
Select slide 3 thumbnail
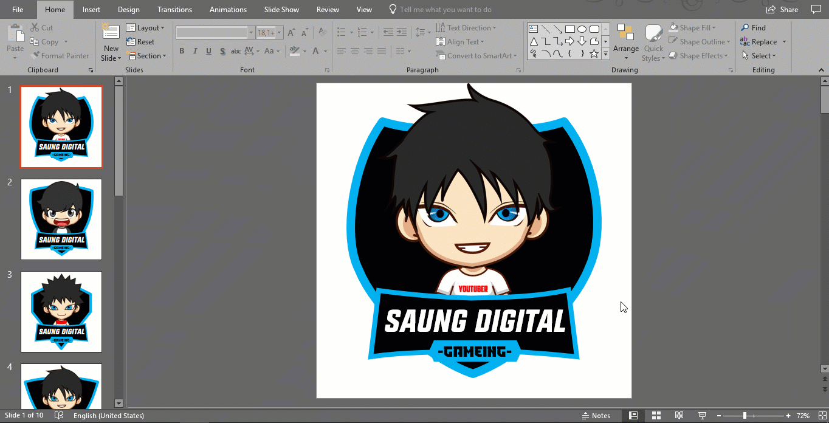(x=61, y=311)
